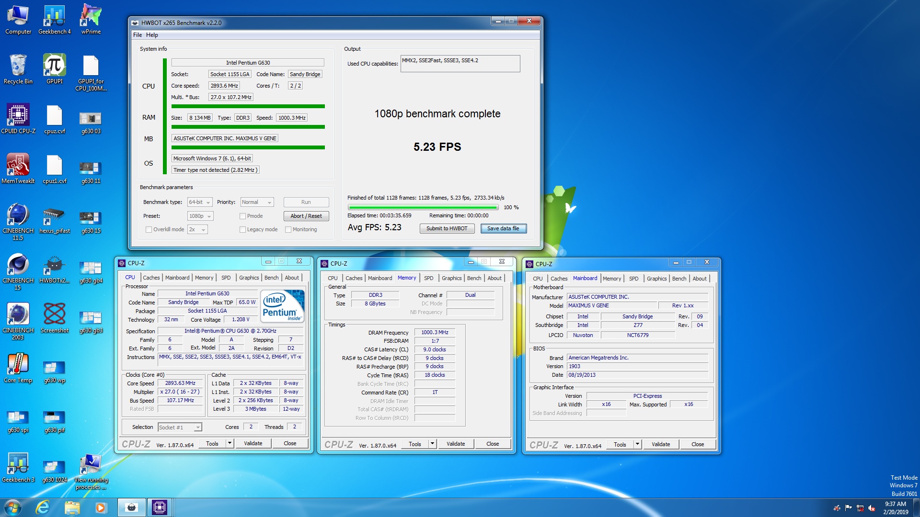Open the Help menu in HWBOT x265
The width and height of the screenshot is (920, 517).
click(x=152, y=35)
